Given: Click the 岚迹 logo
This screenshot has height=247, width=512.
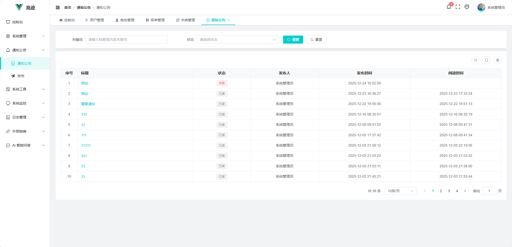Looking at the screenshot, I should (25, 8).
